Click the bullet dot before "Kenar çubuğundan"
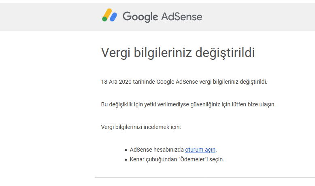Image resolution: width=315 pixels, height=186 pixels. click(x=126, y=160)
